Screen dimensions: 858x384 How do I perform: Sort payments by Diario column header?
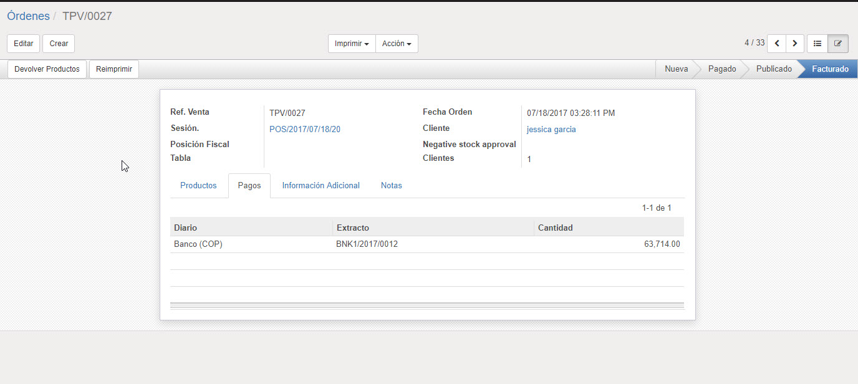(x=186, y=228)
